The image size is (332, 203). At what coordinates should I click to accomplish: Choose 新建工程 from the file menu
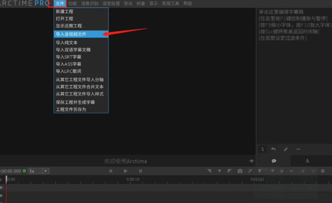81,11
